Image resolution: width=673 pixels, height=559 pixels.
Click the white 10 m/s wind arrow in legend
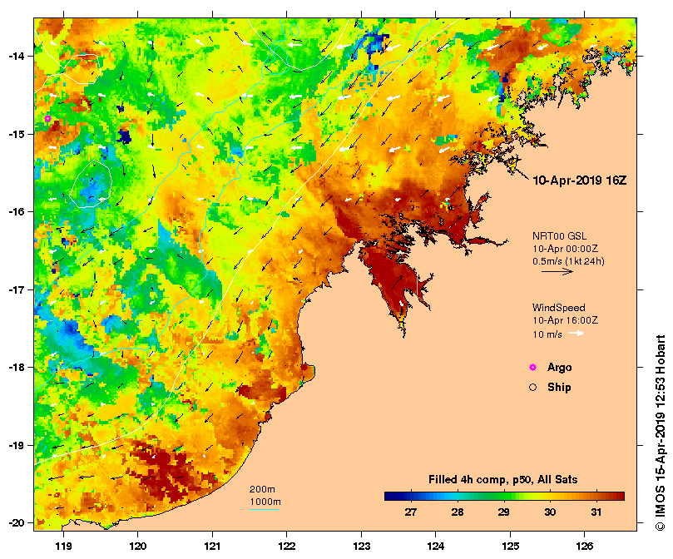[x=576, y=334]
